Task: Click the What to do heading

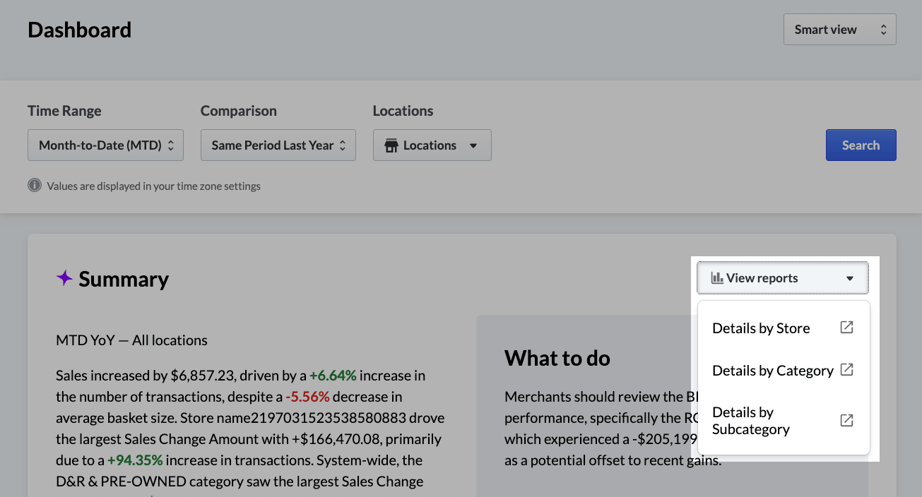Action: coord(557,358)
